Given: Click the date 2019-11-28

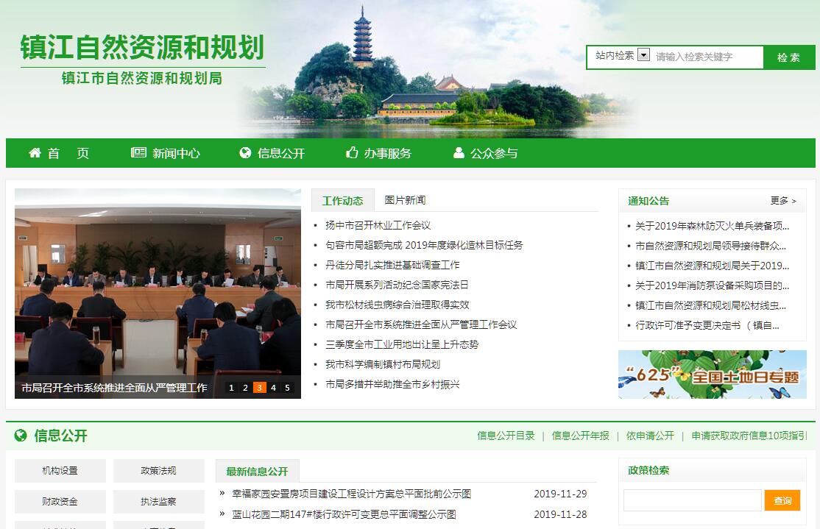Looking at the screenshot, I should [x=560, y=514].
